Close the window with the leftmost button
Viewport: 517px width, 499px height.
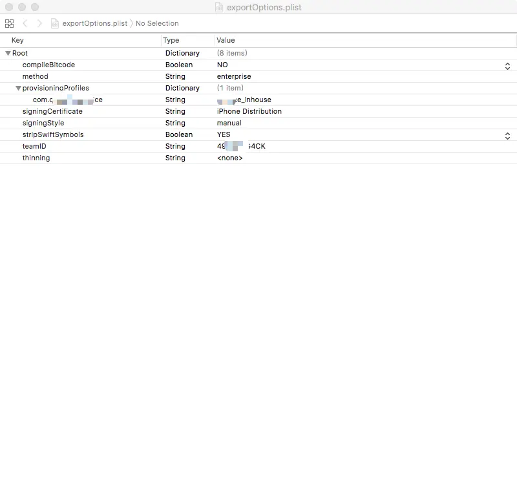(9, 7)
